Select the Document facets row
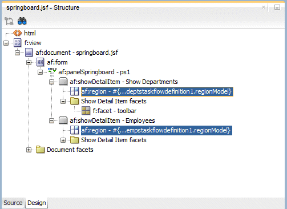287x209 pixels. coord(70,150)
